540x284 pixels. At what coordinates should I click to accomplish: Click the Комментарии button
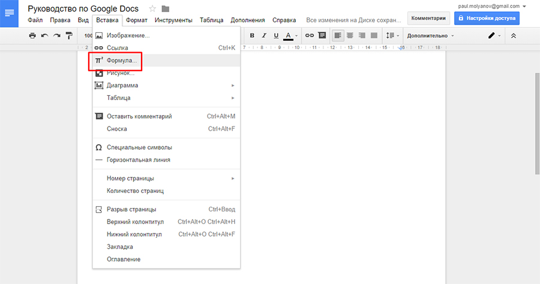tap(428, 18)
